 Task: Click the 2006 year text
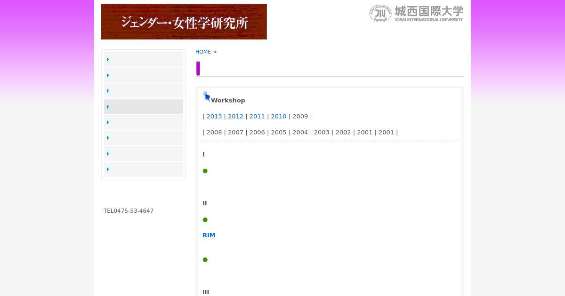257,132
